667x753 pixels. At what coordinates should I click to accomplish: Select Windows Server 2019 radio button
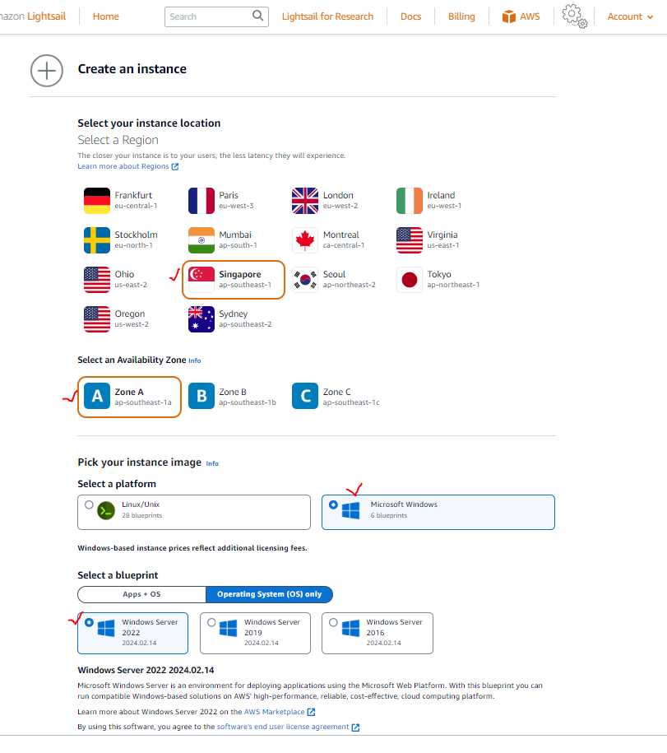(x=211, y=622)
